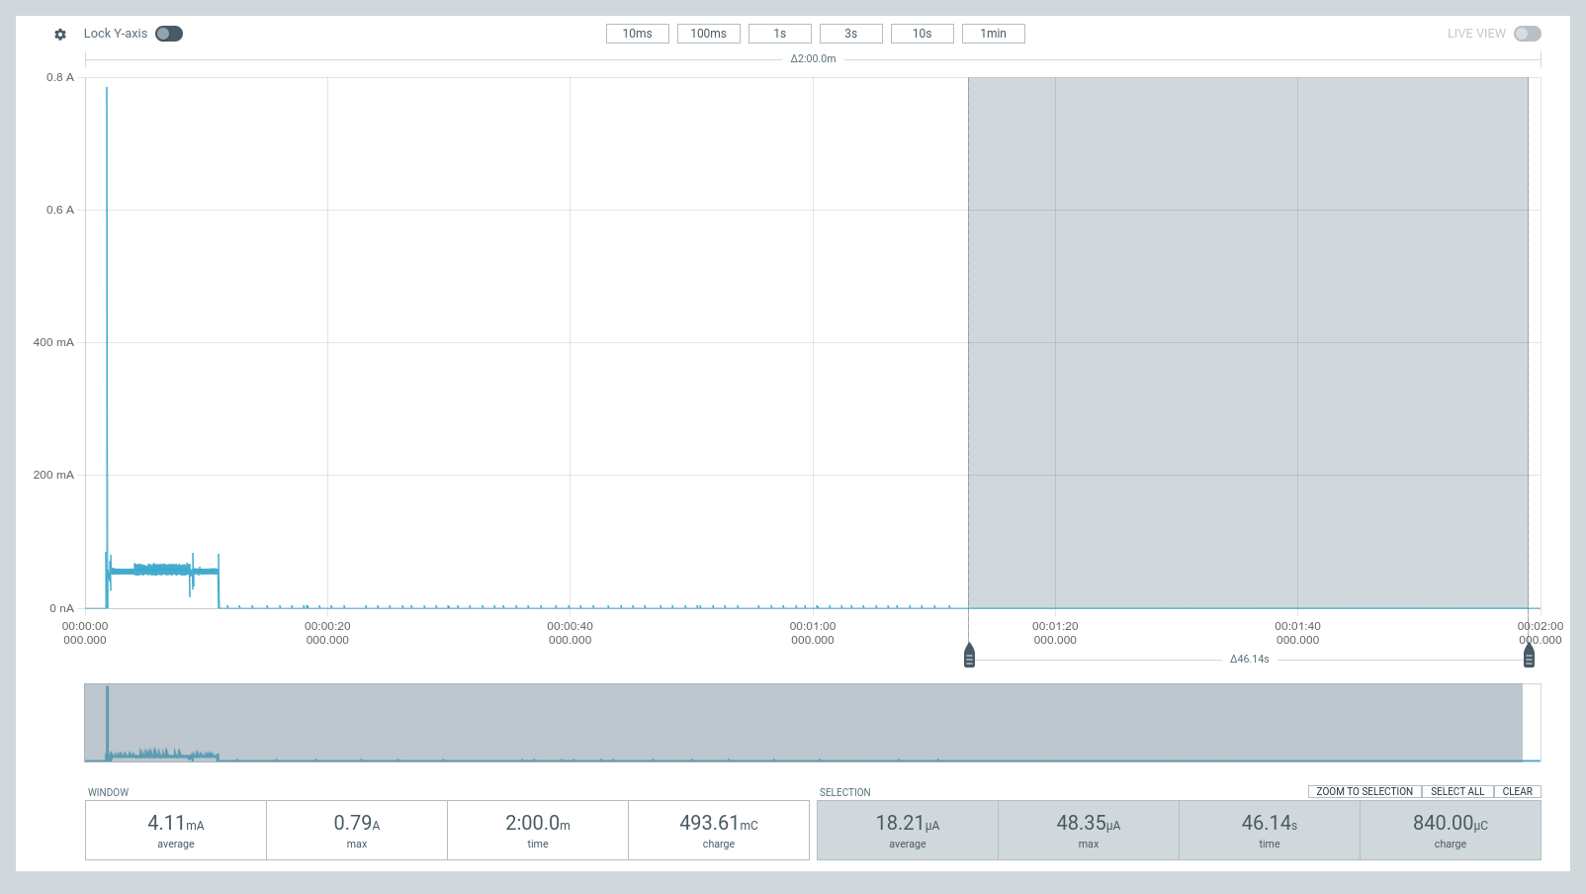Enable the LIVE VIEW toggle
The width and height of the screenshot is (1586, 894).
pyautogui.click(x=1528, y=33)
